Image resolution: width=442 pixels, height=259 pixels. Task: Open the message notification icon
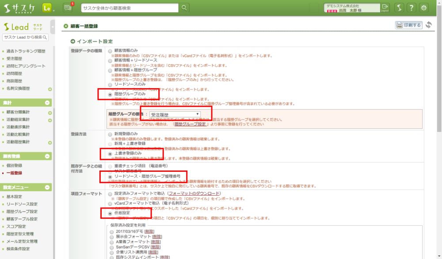point(68,8)
